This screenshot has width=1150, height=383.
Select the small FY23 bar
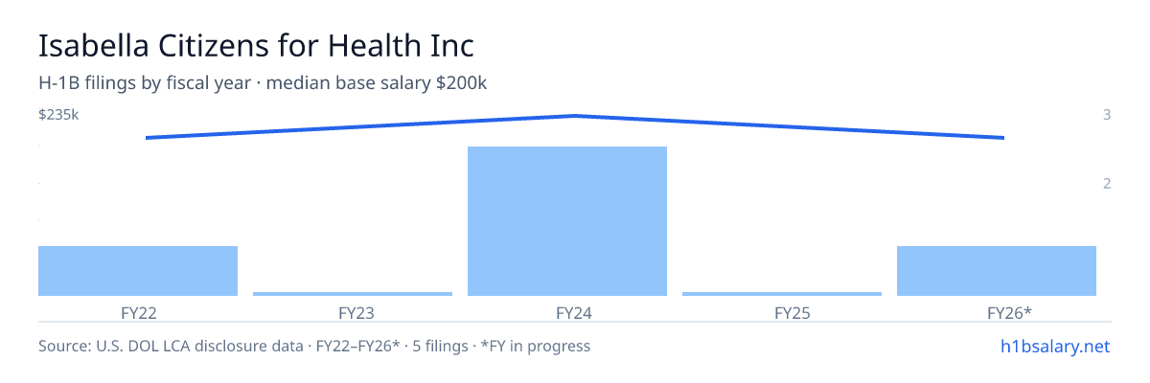353,294
